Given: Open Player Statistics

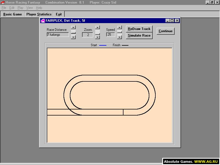Looking at the screenshot, I should (x=39, y=14).
